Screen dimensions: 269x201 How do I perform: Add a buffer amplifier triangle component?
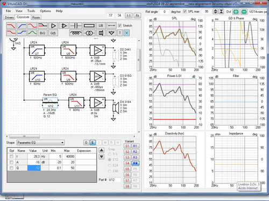[53, 26]
